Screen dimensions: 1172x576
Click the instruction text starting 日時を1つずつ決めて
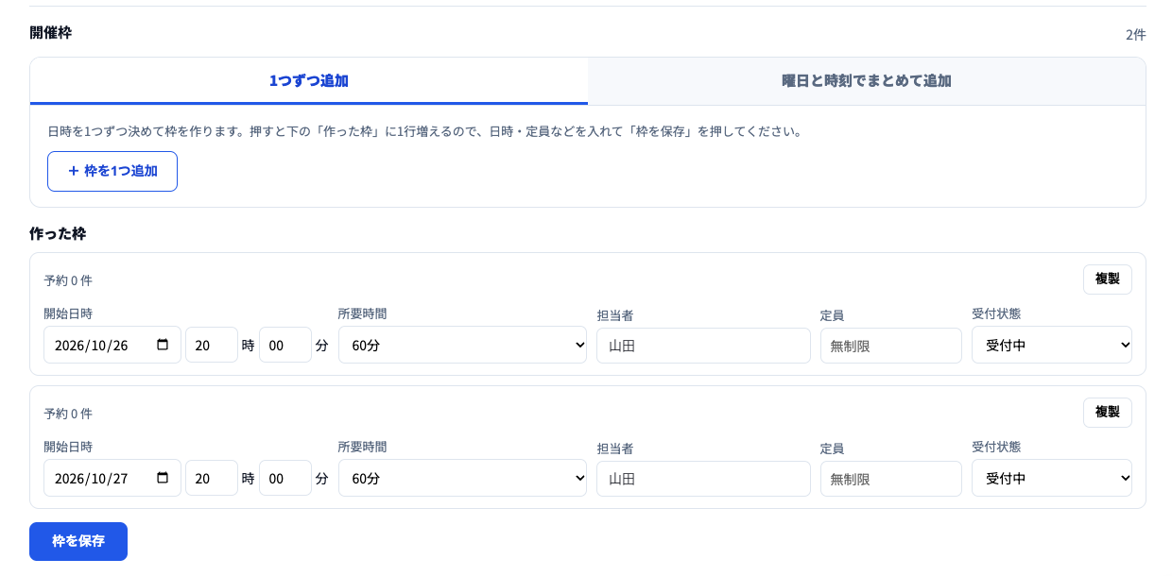425,131
